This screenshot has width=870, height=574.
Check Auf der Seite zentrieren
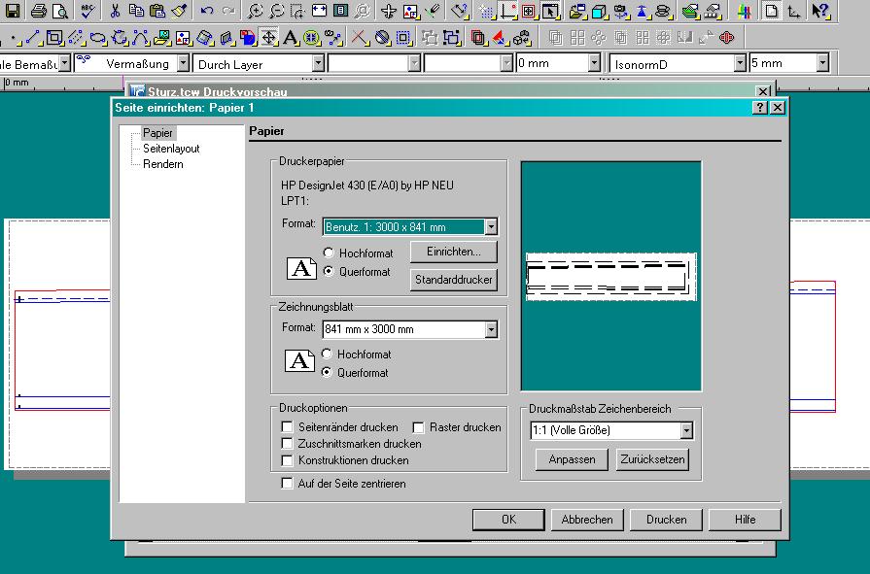(x=287, y=484)
